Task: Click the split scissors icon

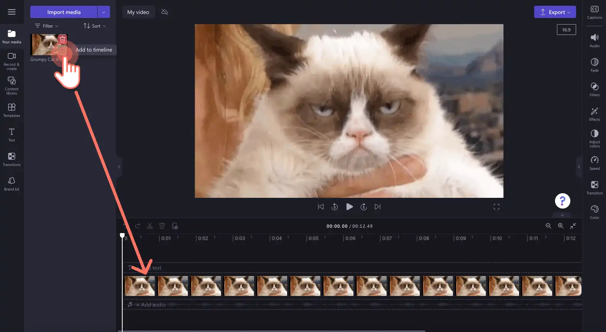Action: tap(150, 226)
